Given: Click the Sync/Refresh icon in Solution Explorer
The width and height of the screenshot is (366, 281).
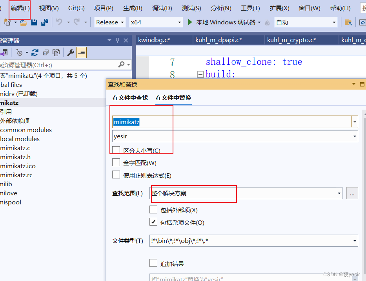Looking at the screenshot, I should coord(35,53).
